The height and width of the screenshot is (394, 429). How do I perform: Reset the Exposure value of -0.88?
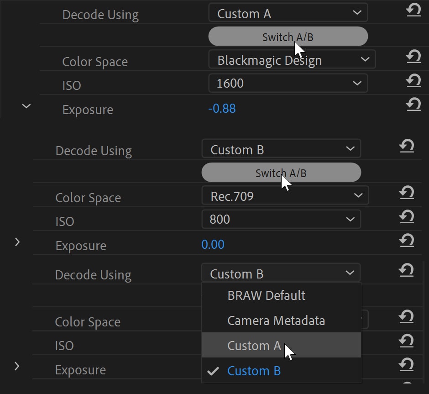(413, 105)
